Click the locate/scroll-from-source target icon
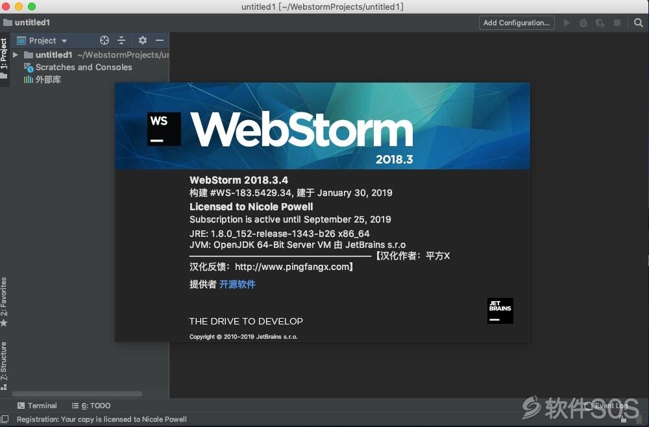The width and height of the screenshot is (649, 427). pos(104,40)
